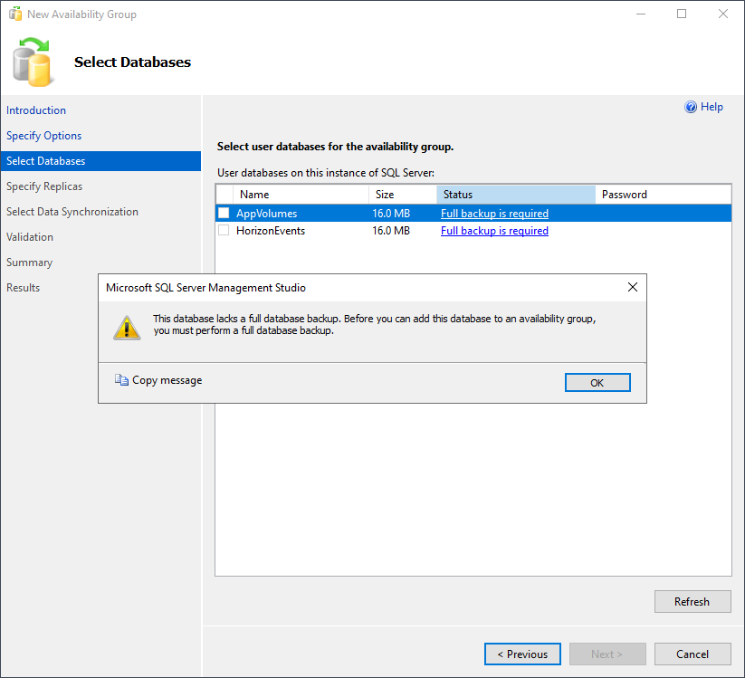The height and width of the screenshot is (678, 745).
Task: Tick the HorizonEvents database checkbox
Action: click(x=224, y=231)
